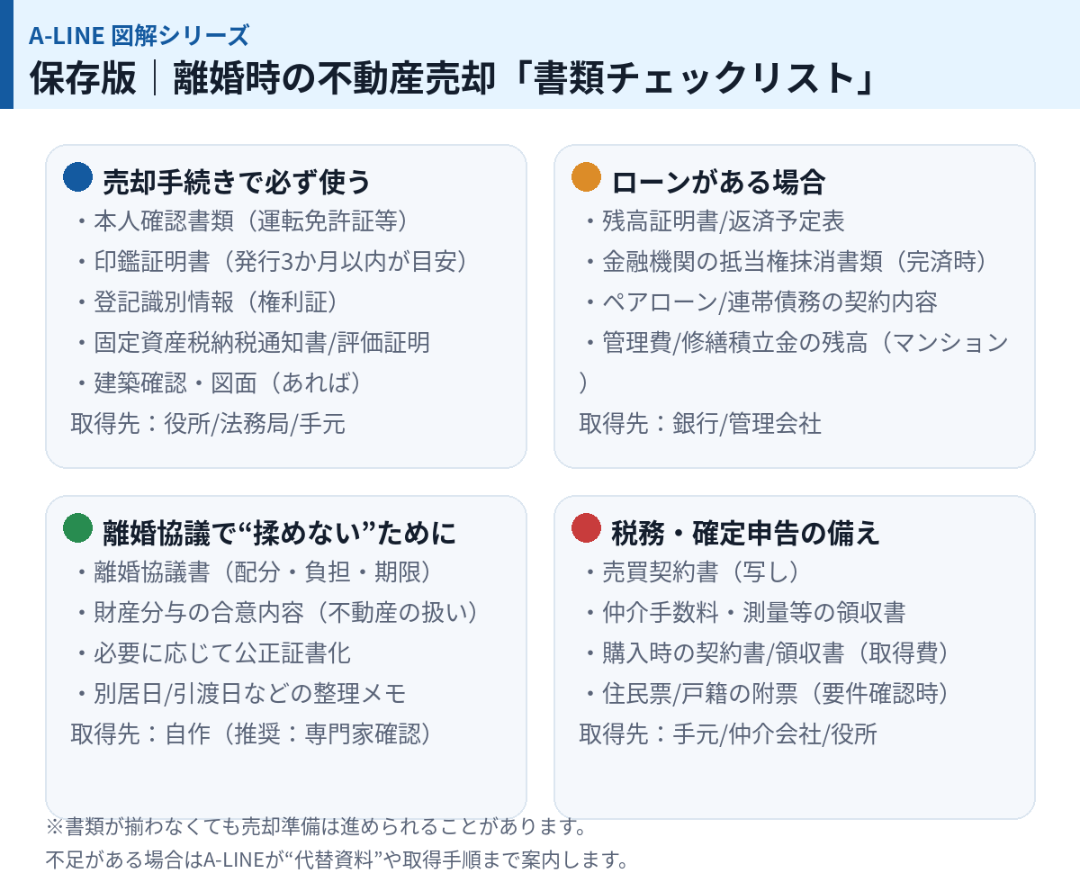This screenshot has height=882, width=1080.
Task: Click the red circle beside 税務・確定申告の備え
Action: tap(586, 528)
